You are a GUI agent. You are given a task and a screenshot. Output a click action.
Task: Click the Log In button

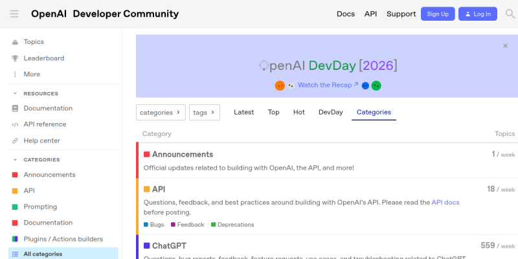478,14
